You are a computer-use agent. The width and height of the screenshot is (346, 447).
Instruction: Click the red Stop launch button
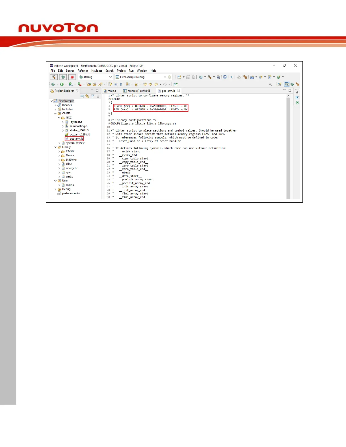pyautogui.click(x=72, y=77)
